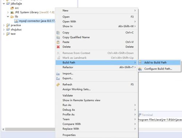Select JRE System Library [JavaSE-1.8] label
The image size is (182, 138).
click(x=35, y=12)
